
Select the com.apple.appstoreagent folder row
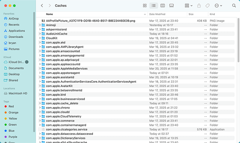136,73
